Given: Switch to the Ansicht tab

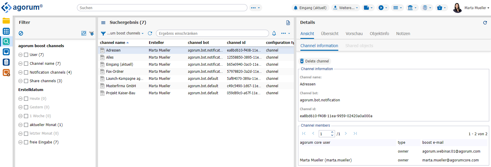Looking at the screenshot, I should (x=307, y=34).
